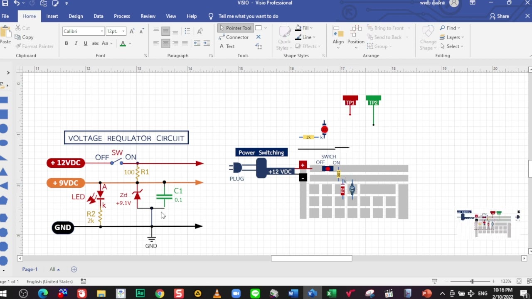Open the Align tool
This screenshot has height=299, width=532.
tap(338, 36)
